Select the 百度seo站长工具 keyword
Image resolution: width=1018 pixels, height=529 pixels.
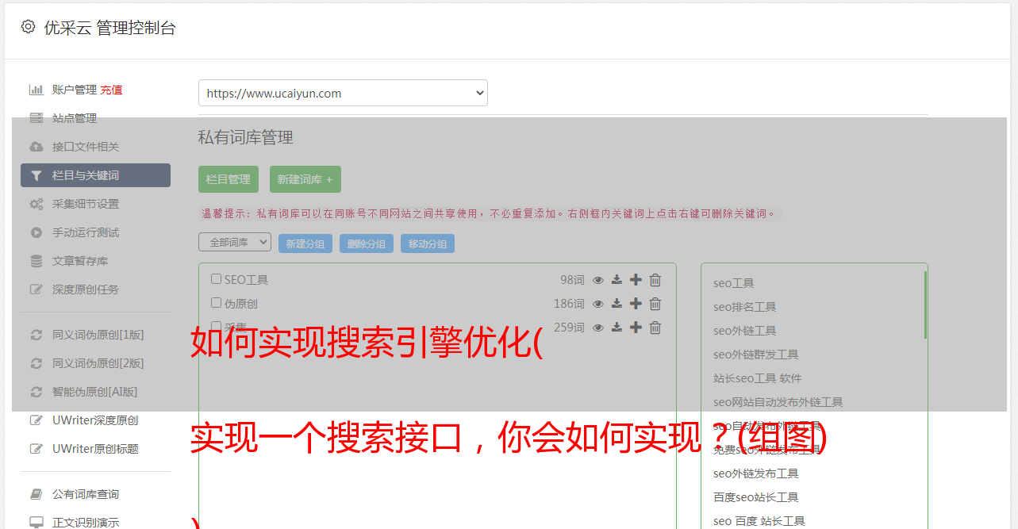tap(756, 497)
